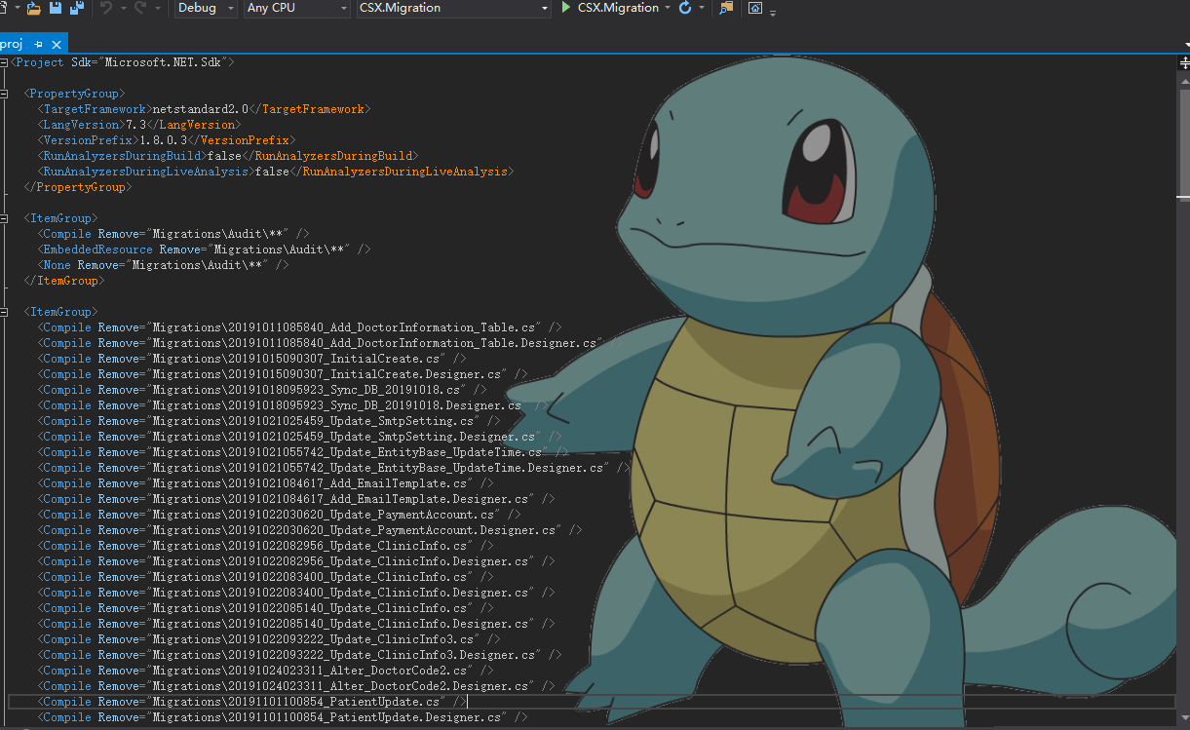This screenshot has width=1190, height=730.
Task: Close the proj document tab
Action: coord(57,44)
